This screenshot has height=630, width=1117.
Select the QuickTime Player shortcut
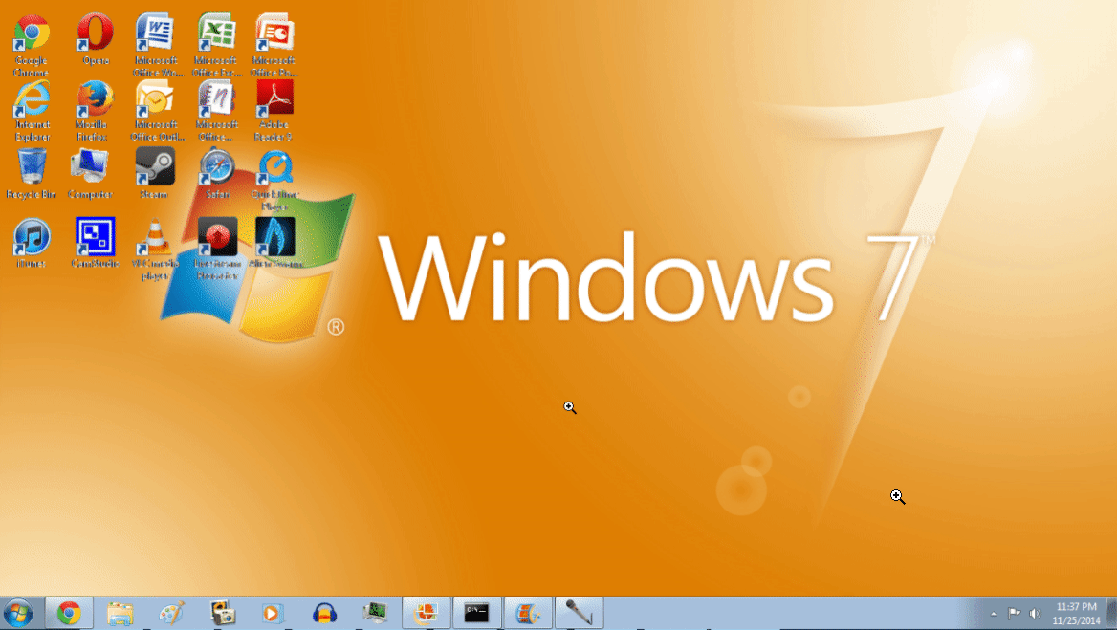coord(275,180)
